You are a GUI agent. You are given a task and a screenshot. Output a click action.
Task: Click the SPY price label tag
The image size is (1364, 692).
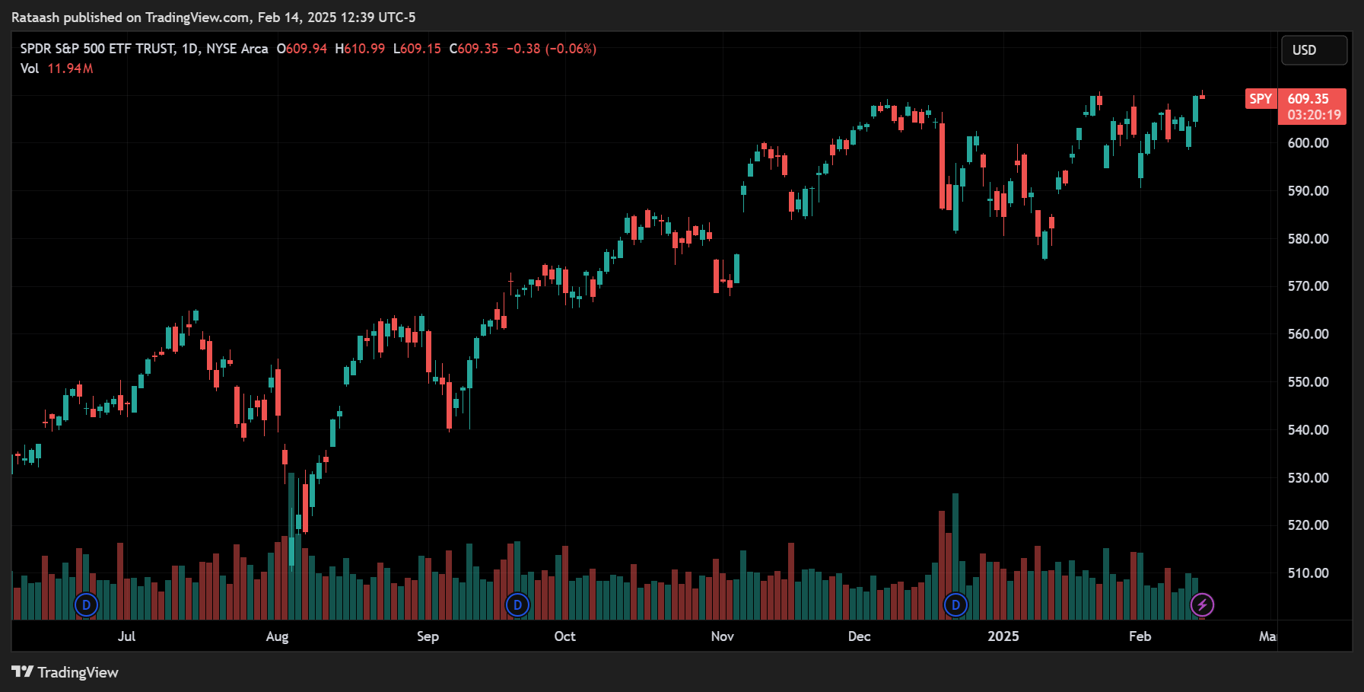pyautogui.click(x=1261, y=99)
